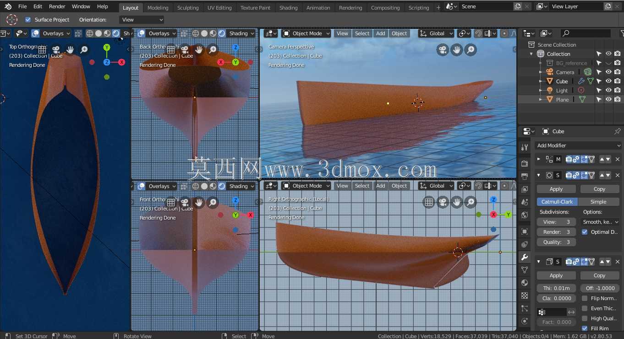Open the Object Data mesh properties tab

click(x=525, y=270)
